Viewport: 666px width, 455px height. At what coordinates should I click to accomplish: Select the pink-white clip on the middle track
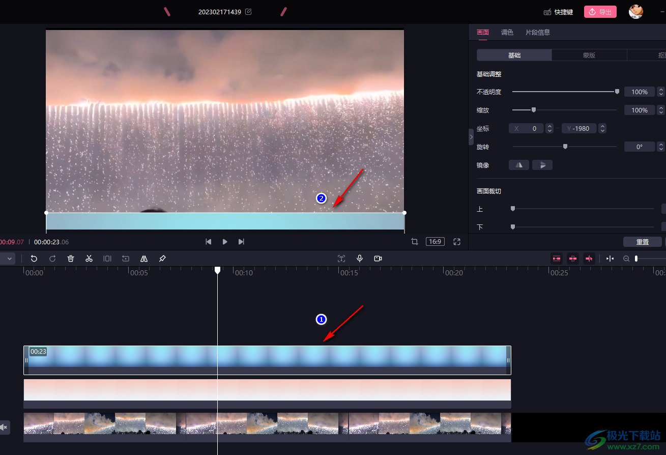tap(267, 393)
